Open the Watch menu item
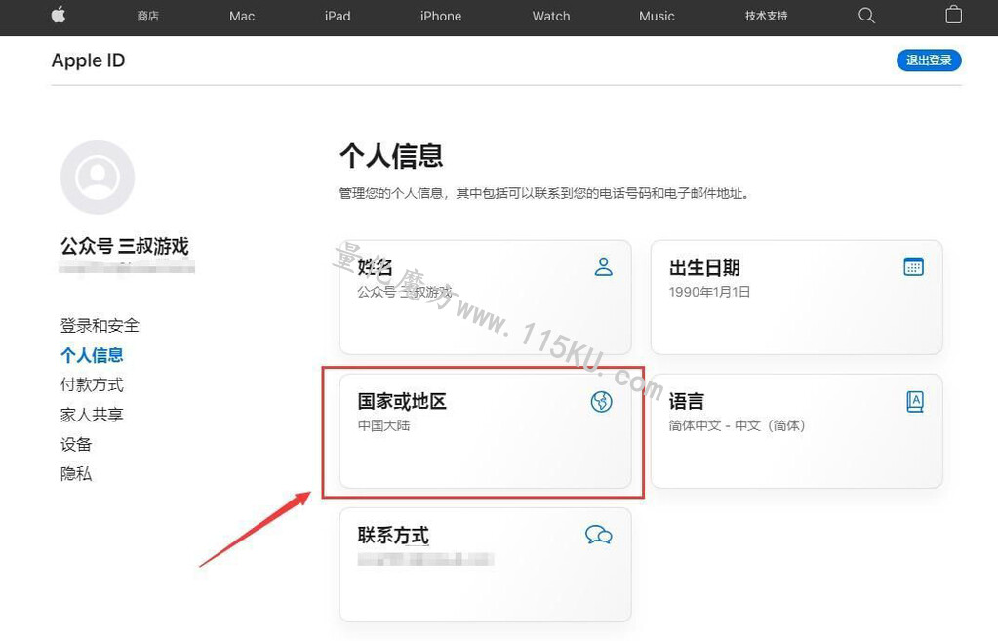The image size is (998, 641). point(551,16)
